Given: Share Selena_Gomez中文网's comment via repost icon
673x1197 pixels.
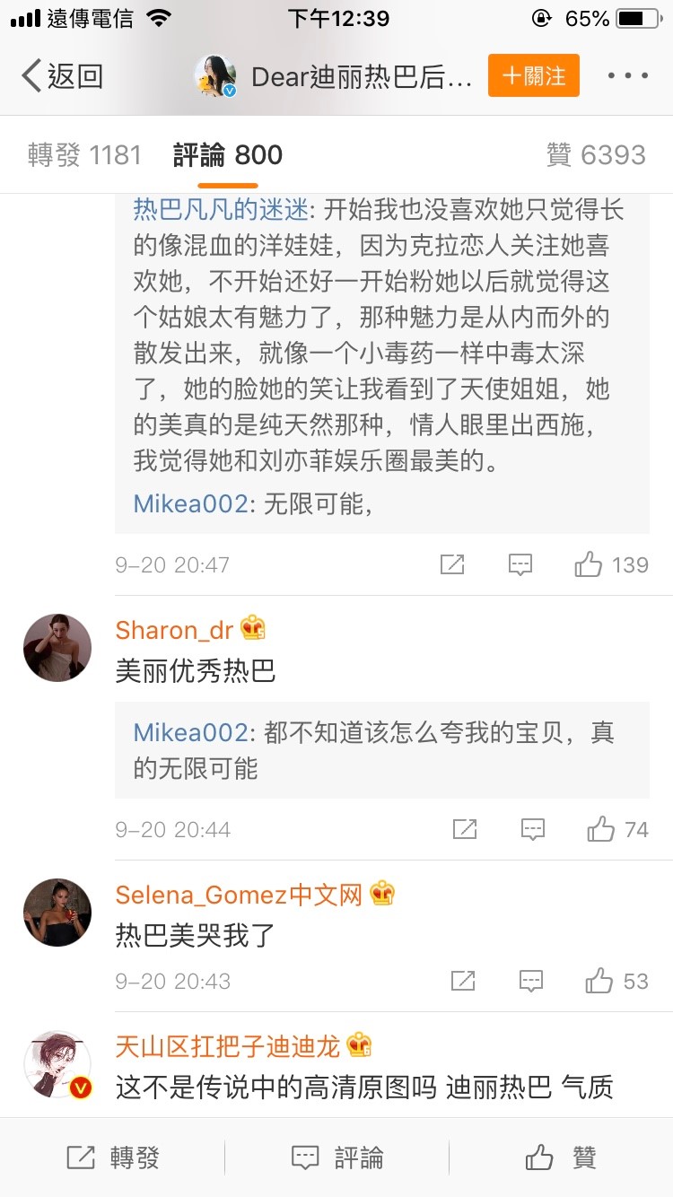Looking at the screenshot, I should (463, 981).
